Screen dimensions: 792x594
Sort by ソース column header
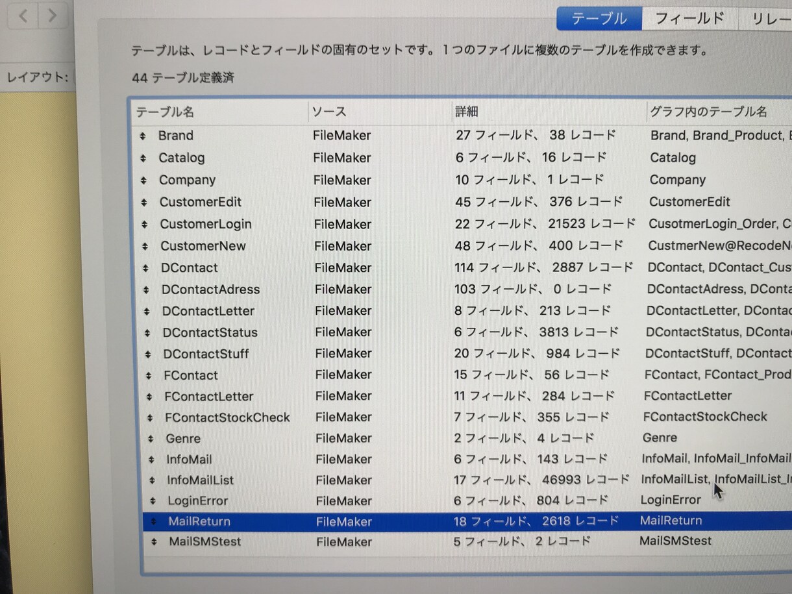[329, 112]
